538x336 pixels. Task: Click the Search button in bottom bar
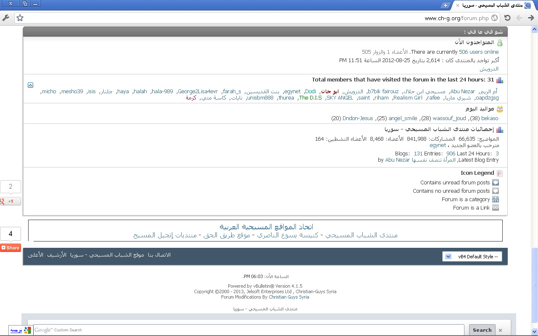tap(482, 330)
